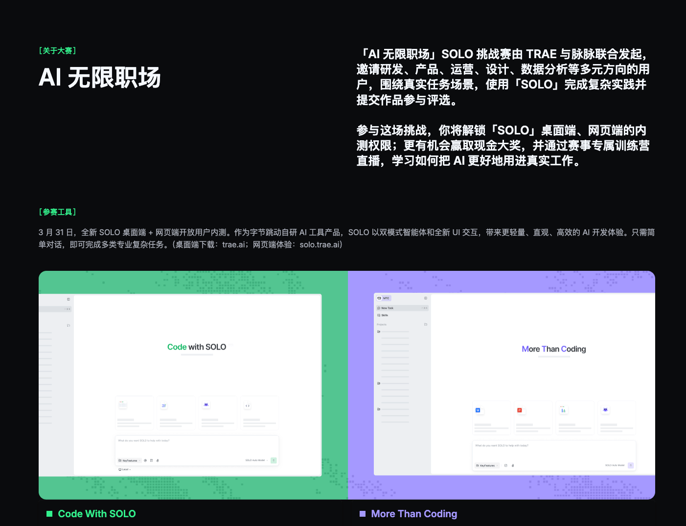Viewport: 686px width, 526px height.
Task: Click the new-folder icon in the green mockup sidebar
Action: pyautogui.click(x=69, y=325)
